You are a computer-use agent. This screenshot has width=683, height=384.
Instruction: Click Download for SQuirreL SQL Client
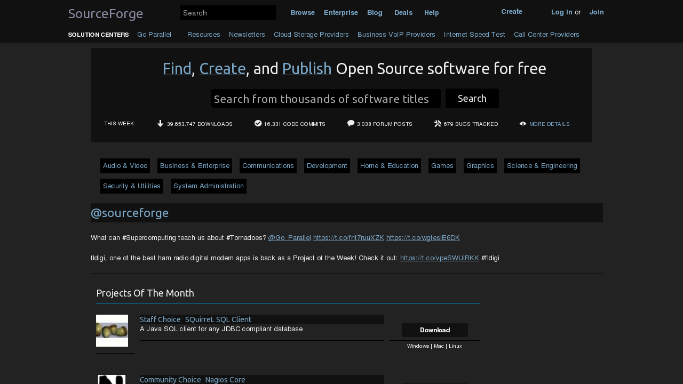tap(435, 330)
